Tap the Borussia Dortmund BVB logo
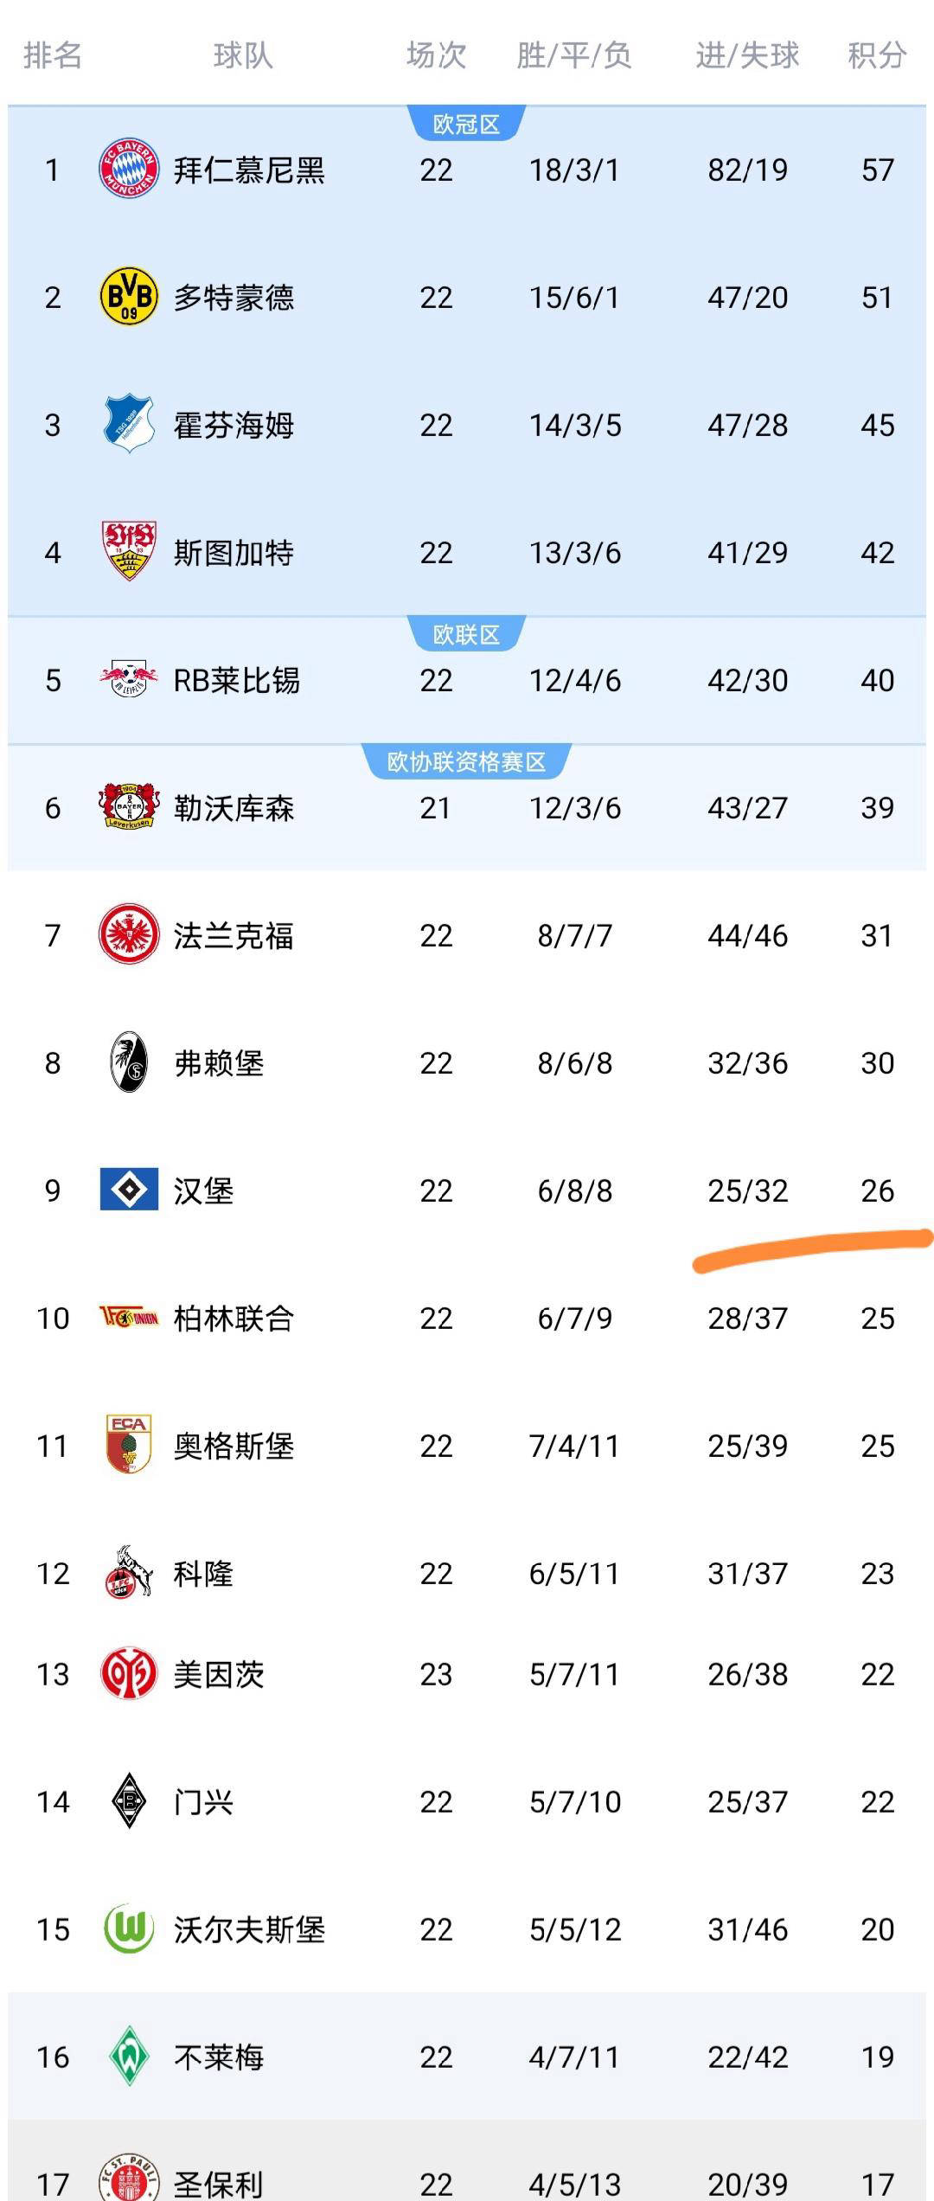 (x=129, y=297)
